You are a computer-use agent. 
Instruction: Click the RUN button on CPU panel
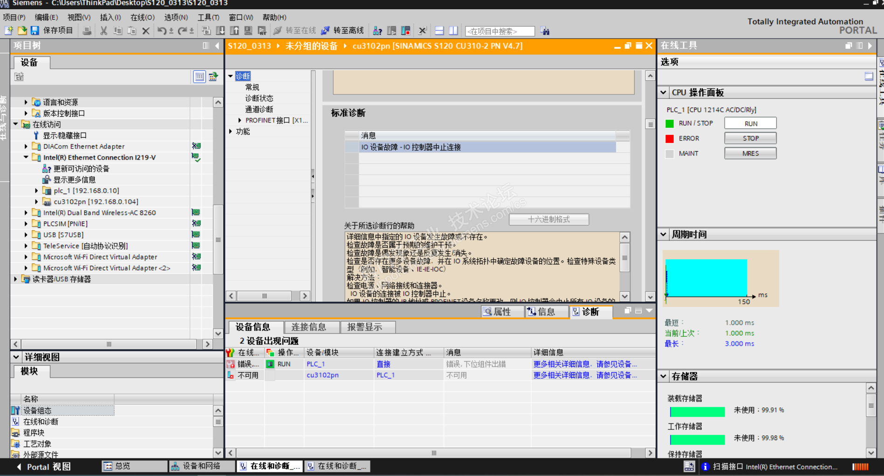click(750, 123)
